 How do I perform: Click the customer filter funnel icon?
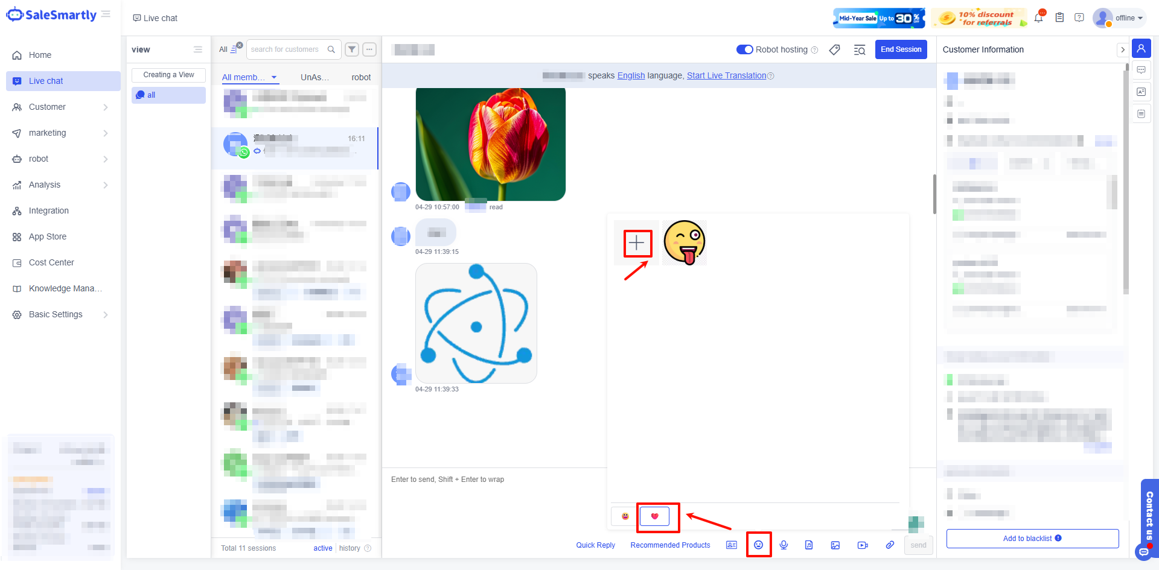352,49
